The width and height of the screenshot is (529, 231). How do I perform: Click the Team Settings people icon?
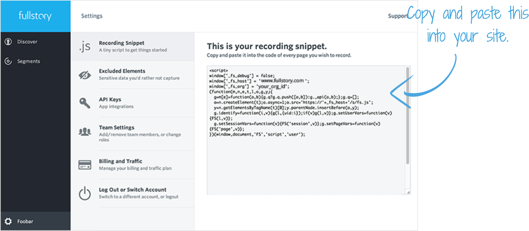(85, 132)
